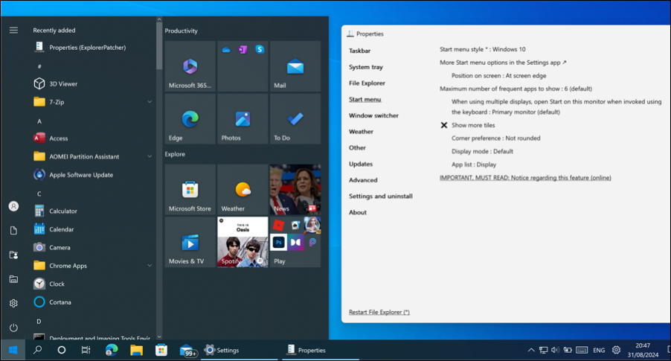Switch to the Taskbar section

pos(359,51)
